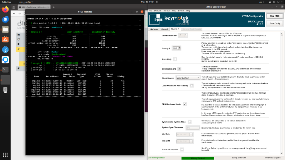Viewport: 285px width, 160px height.
Task: Open the Domains menu in Configurator
Action: 158,11
